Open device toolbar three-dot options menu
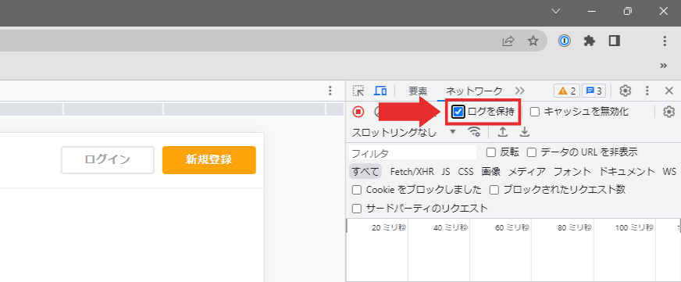Image resolution: width=681 pixels, height=282 pixels. point(330,91)
